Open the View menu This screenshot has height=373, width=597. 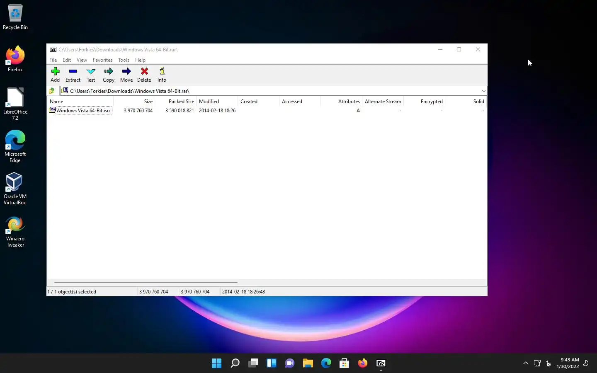click(x=82, y=60)
